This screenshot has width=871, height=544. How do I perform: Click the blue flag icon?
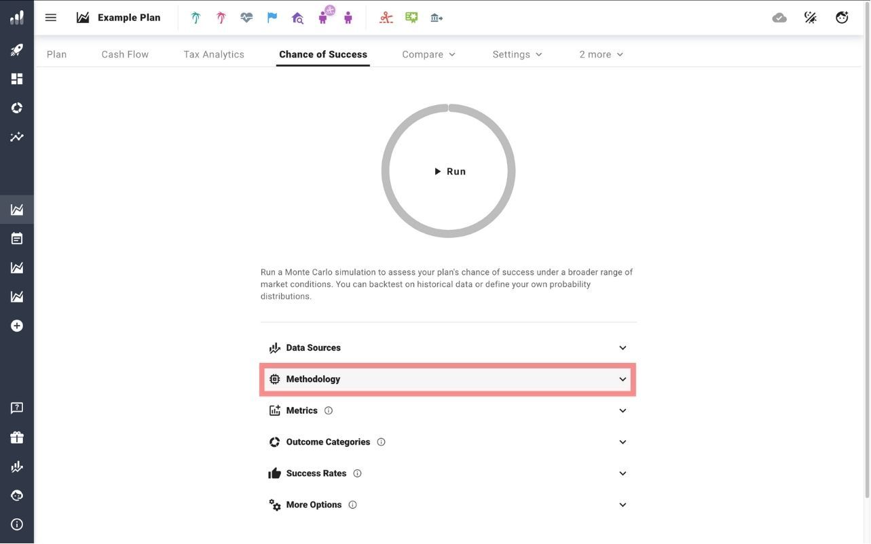(272, 18)
